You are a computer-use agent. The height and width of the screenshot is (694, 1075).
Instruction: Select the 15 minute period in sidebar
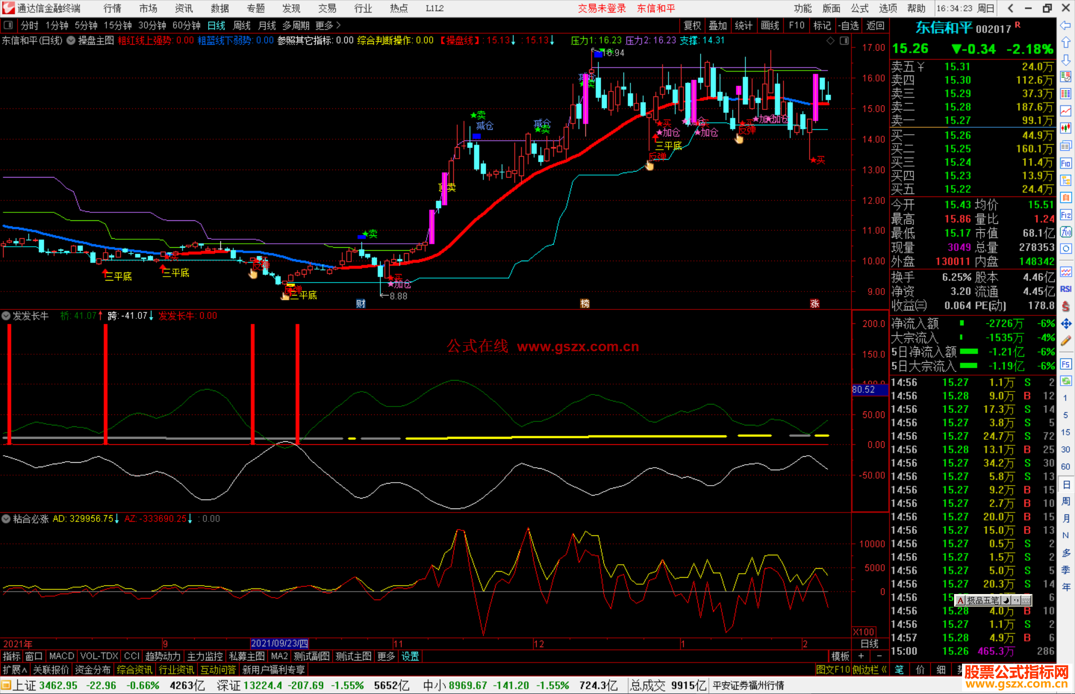(x=1066, y=432)
